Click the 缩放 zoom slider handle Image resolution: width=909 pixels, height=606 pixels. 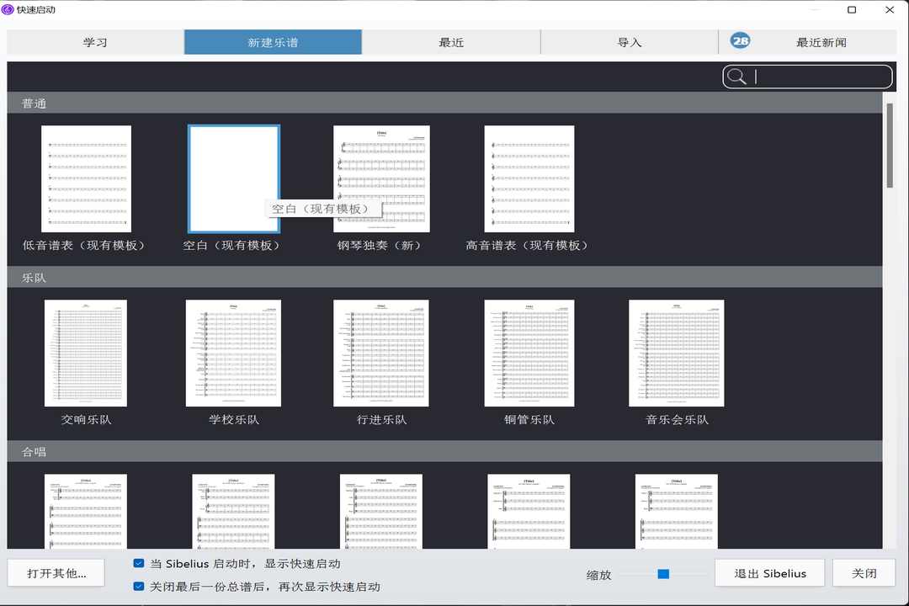pos(663,574)
